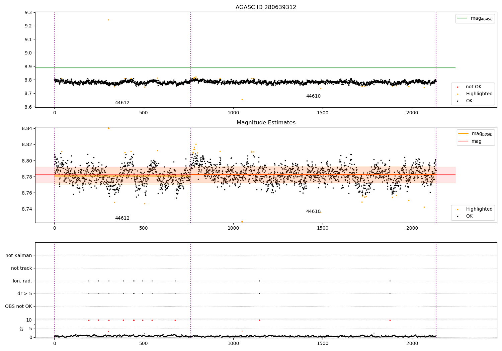The image size is (502, 351).
Task: Click the 8.84 y-axis tick label
Action: (x=27, y=129)
